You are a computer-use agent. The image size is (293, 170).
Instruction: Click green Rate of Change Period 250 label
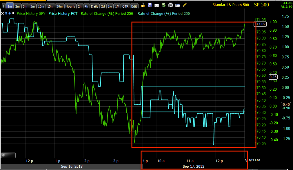click(x=107, y=13)
